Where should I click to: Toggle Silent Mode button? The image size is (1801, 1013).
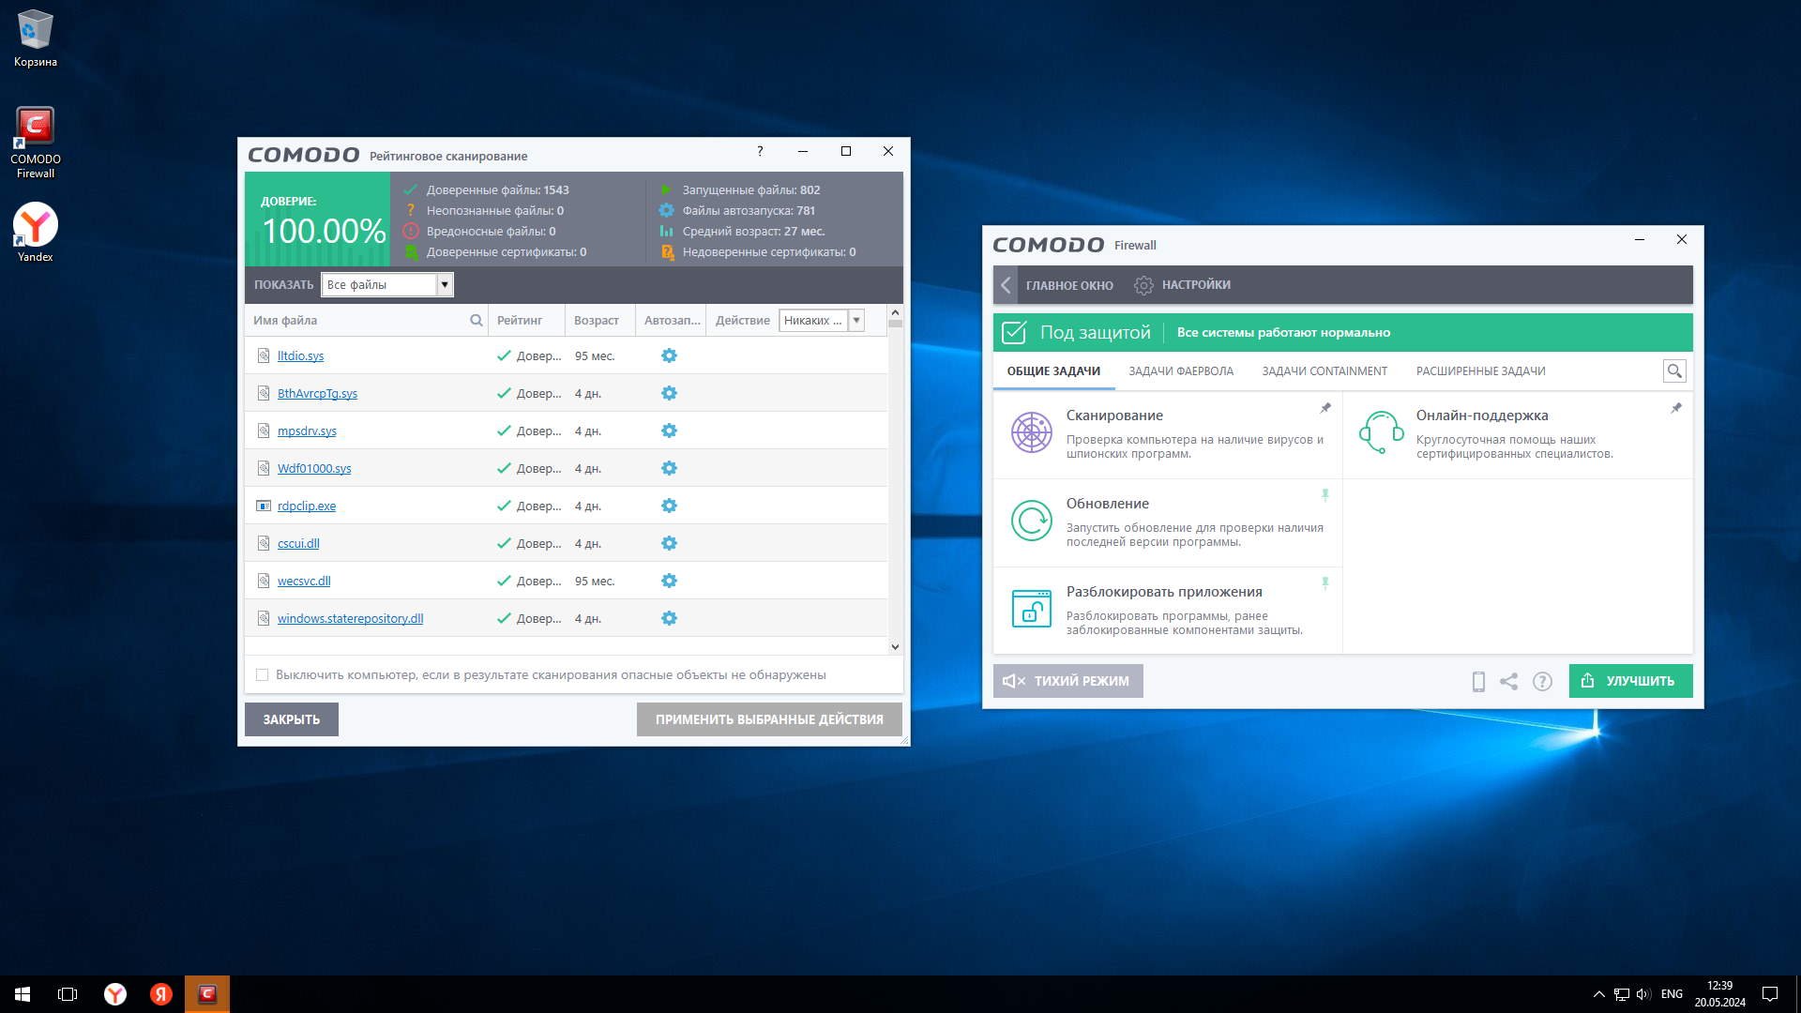pyautogui.click(x=1067, y=681)
